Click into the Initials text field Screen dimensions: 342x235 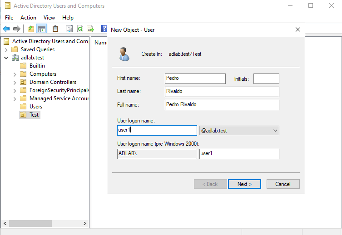pos(266,78)
